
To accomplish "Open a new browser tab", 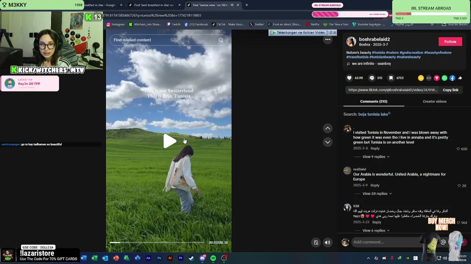I will (x=247, y=5).
